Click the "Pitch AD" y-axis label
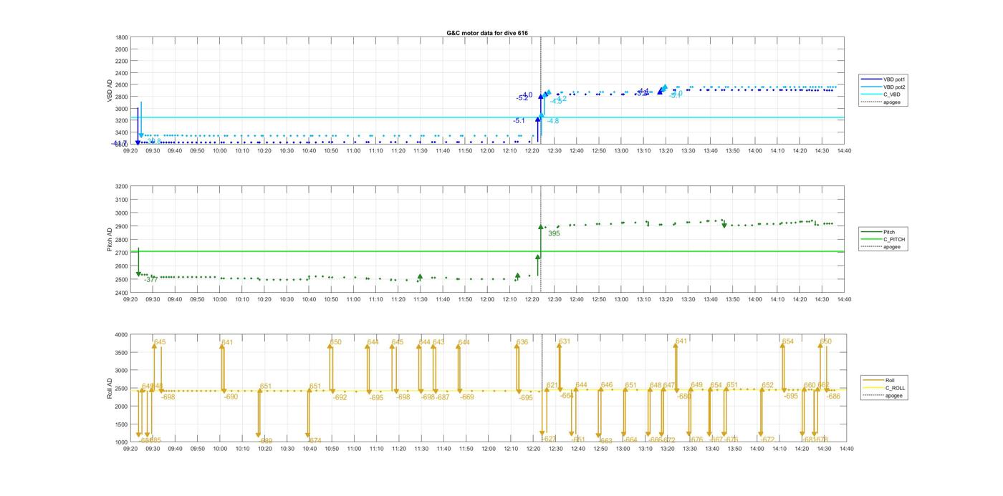This screenshot has height=496, width=1003. (x=110, y=239)
